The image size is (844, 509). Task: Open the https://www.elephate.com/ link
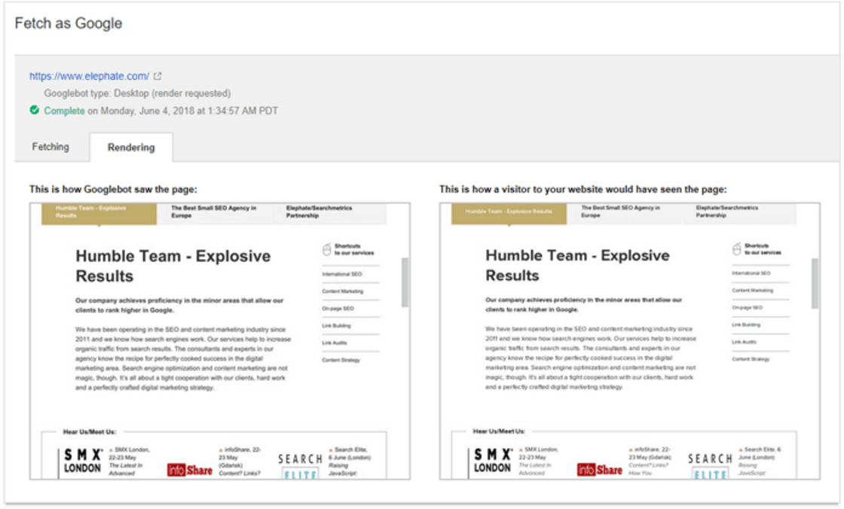pyautogui.click(x=89, y=76)
